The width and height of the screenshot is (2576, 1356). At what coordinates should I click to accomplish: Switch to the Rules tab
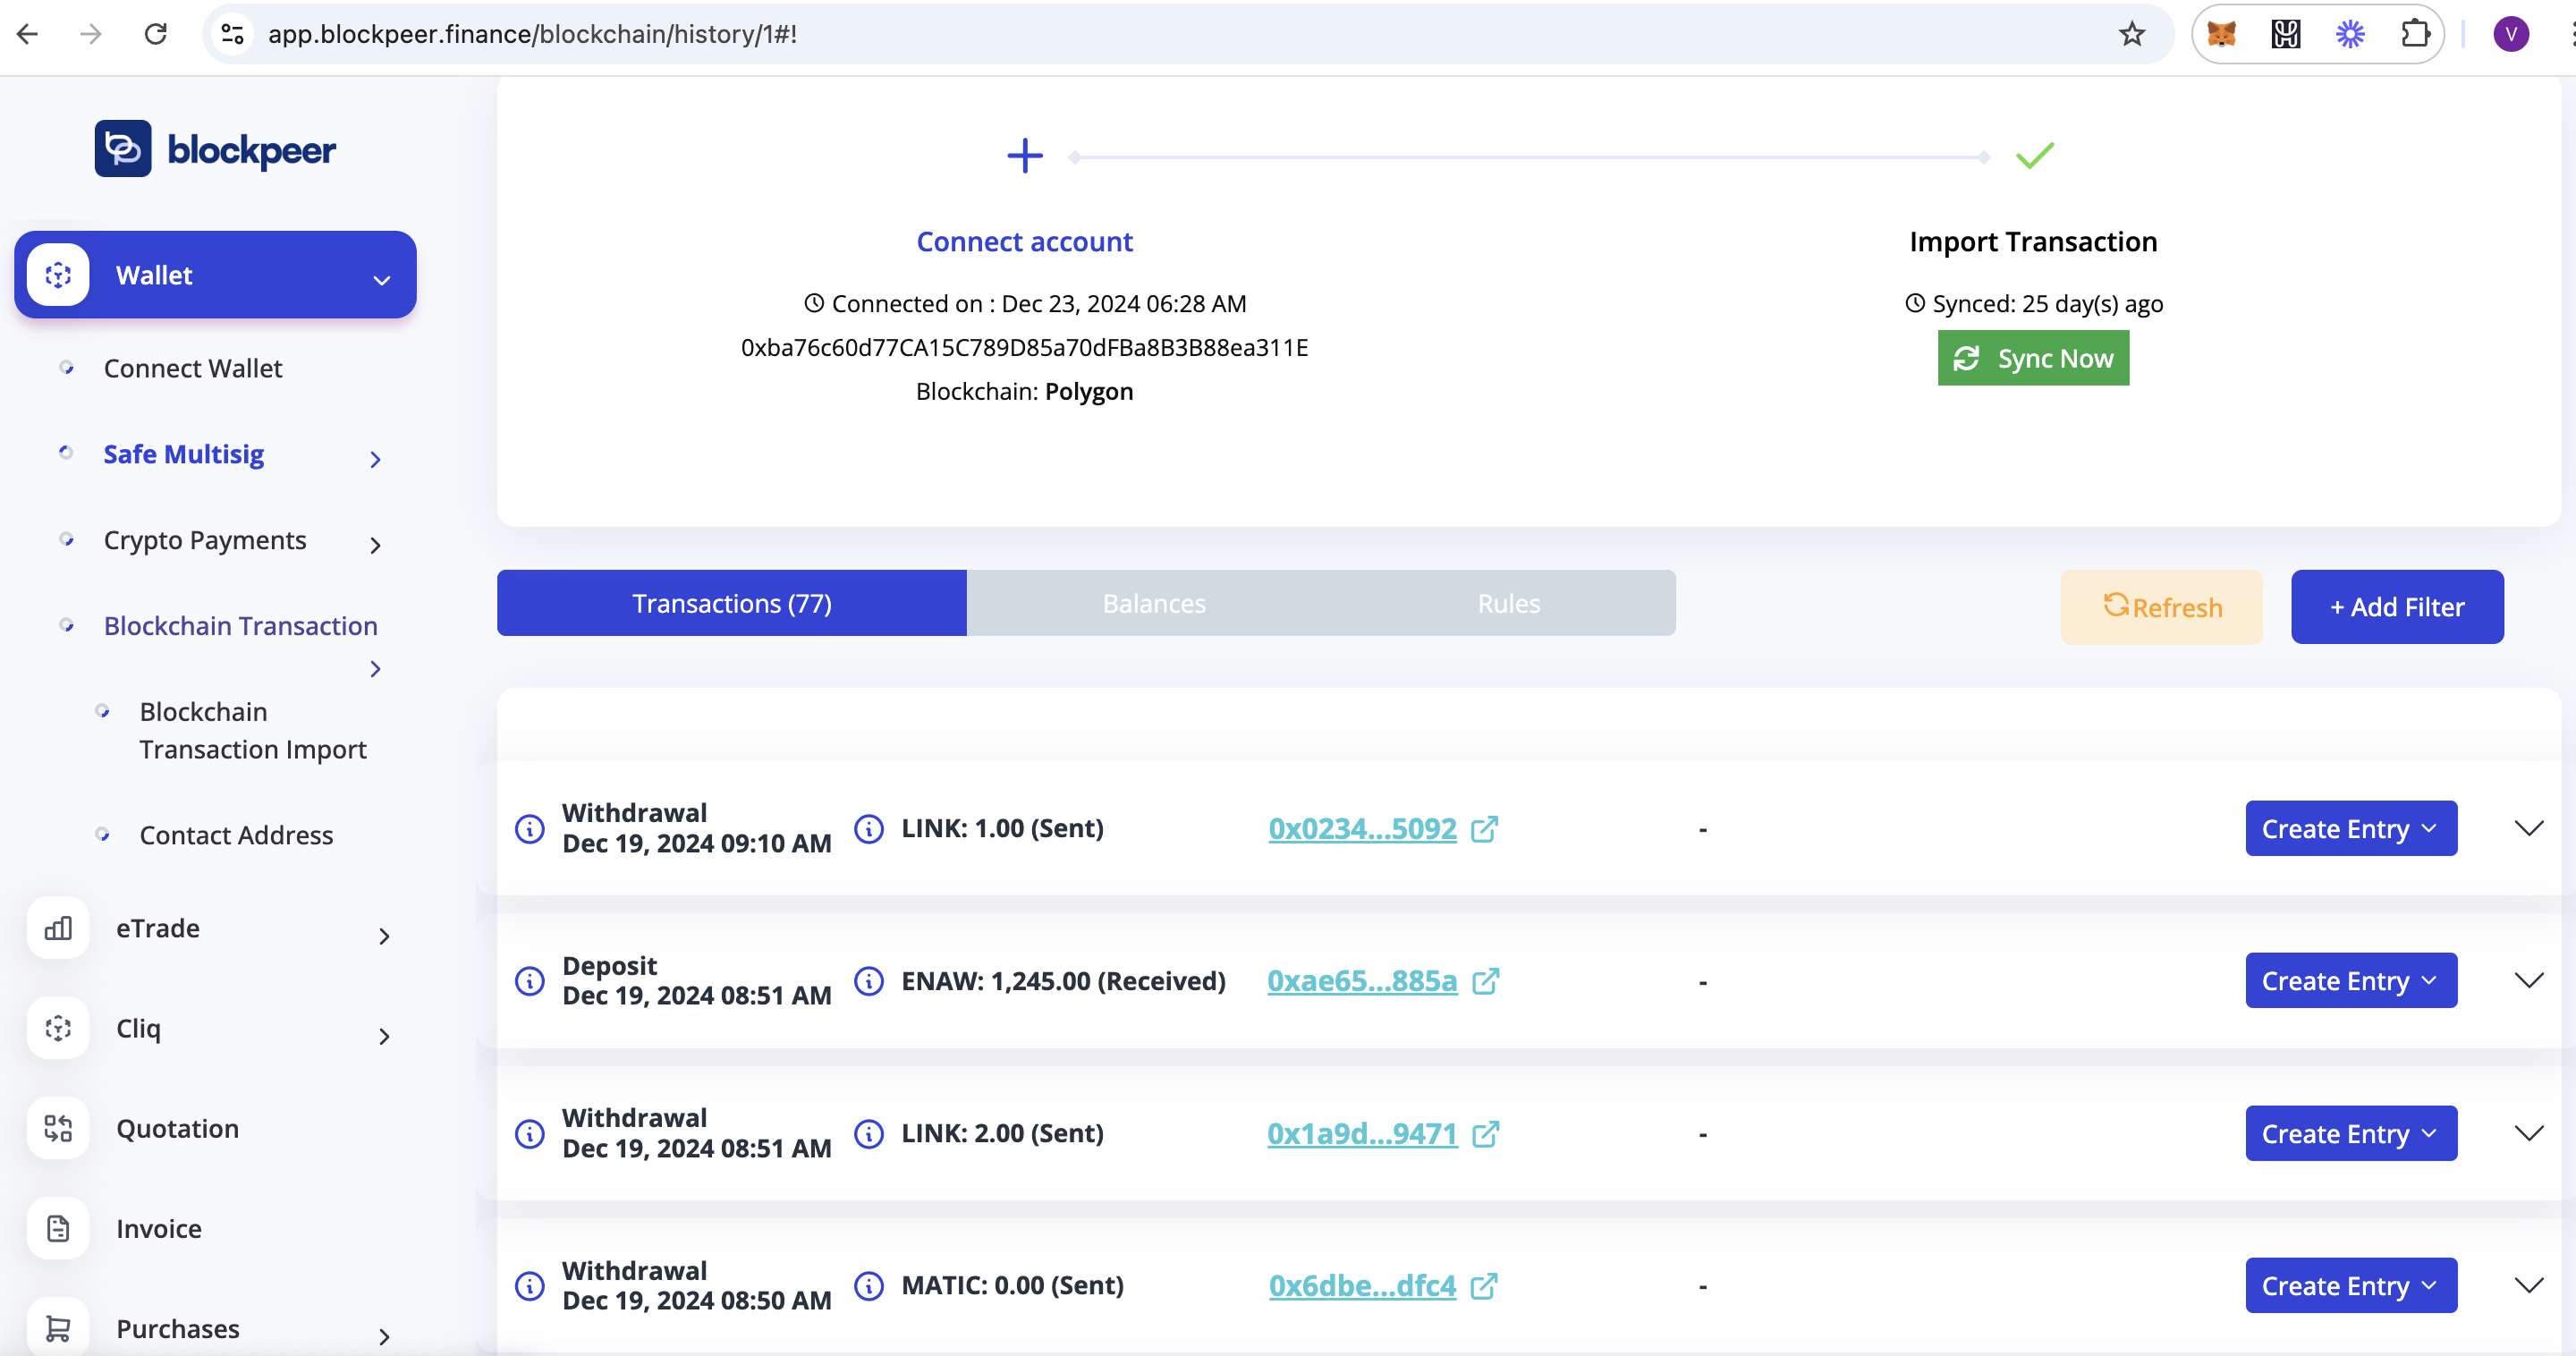click(x=1507, y=602)
